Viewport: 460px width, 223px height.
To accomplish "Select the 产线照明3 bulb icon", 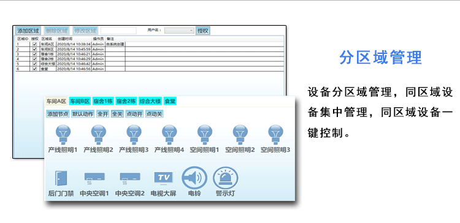I will tap(134, 135).
